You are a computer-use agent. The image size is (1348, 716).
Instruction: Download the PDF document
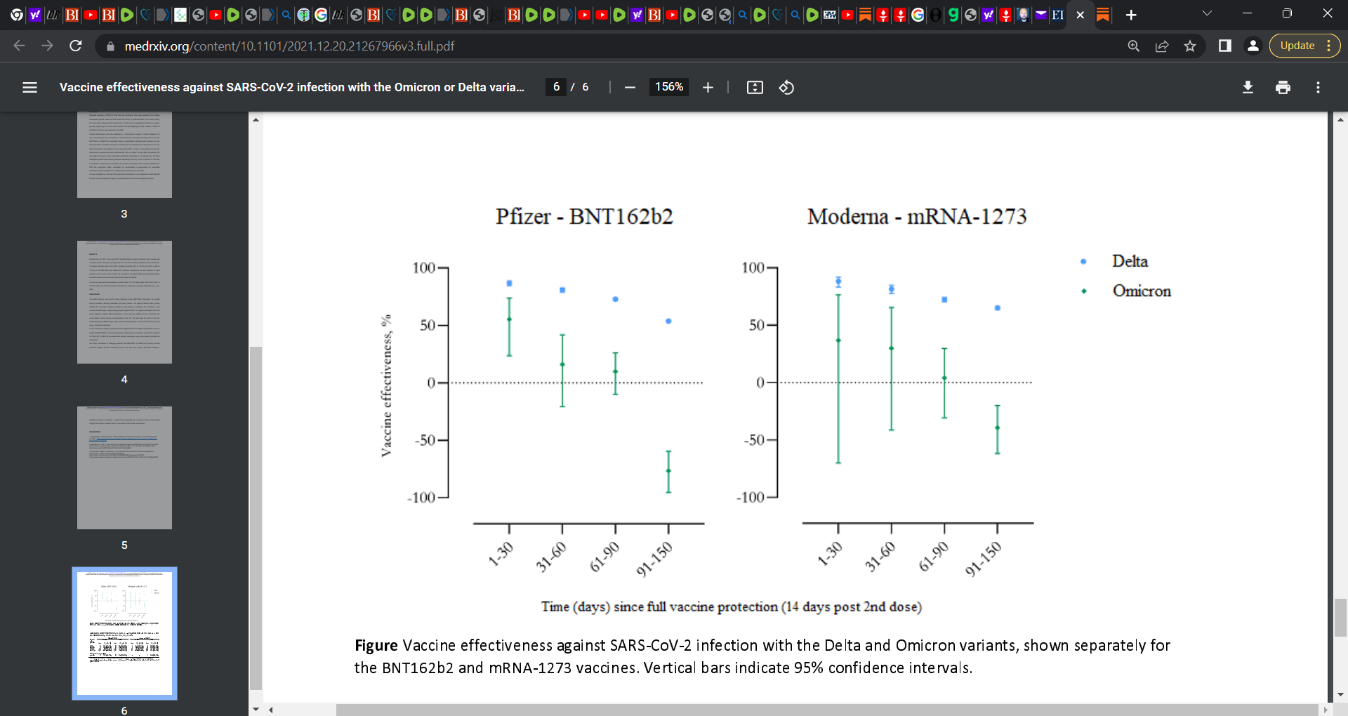pyautogui.click(x=1248, y=87)
